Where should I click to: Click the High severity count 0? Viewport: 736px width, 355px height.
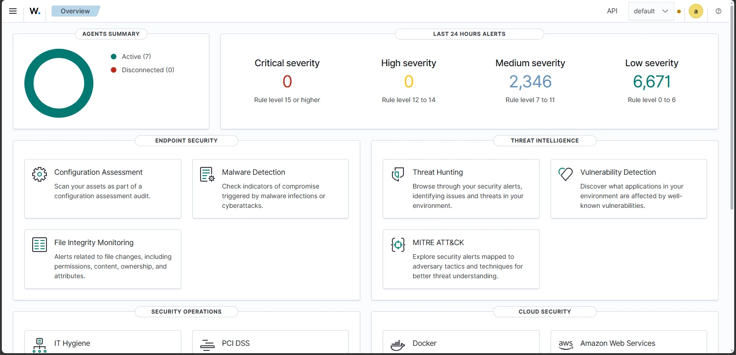(408, 82)
